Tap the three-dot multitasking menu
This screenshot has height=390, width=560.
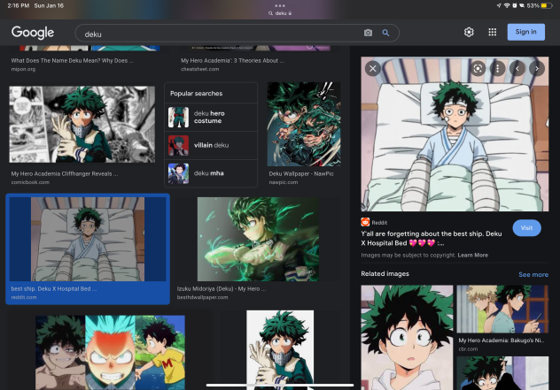point(280,5)
